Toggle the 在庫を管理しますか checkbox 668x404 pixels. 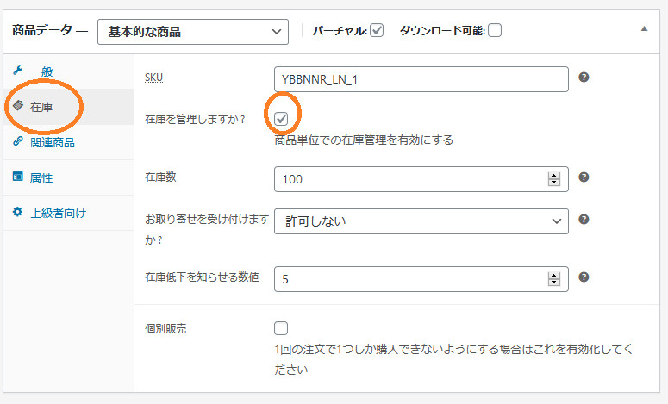(281, 119)
